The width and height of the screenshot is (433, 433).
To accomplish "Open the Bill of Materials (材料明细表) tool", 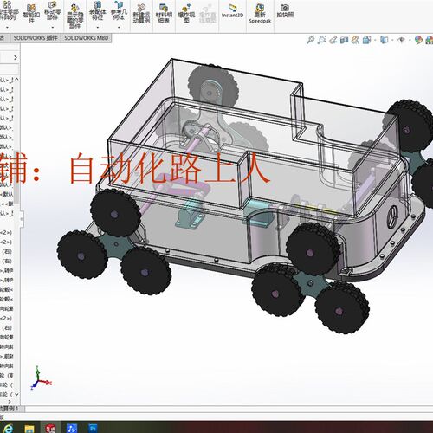I will (x=164, y=13).
